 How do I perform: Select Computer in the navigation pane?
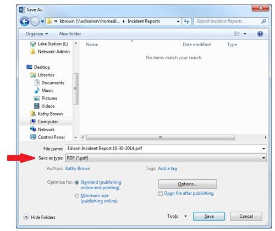pyautogui.click(x=44, y=122)
